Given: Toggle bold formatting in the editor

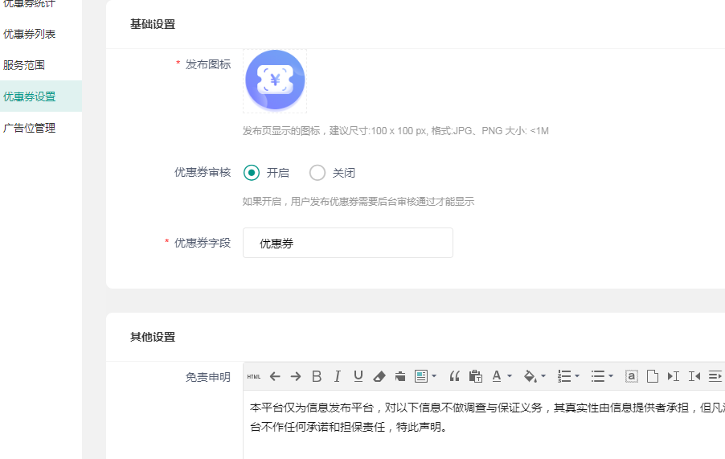Looking at the screenshot, I should (317, 376).
